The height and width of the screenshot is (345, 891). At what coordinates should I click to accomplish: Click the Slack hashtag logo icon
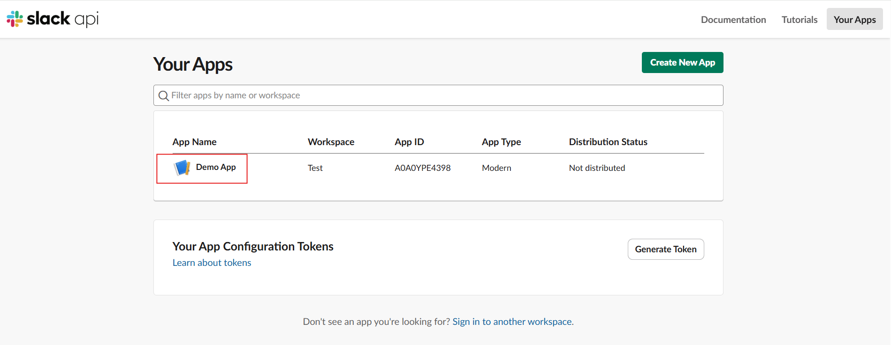(x=15, y=19)
